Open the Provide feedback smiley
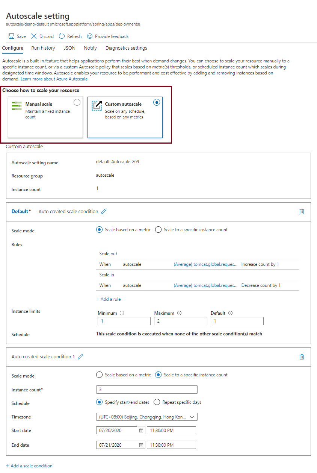317x473 pixels. (x=108, y=36)
